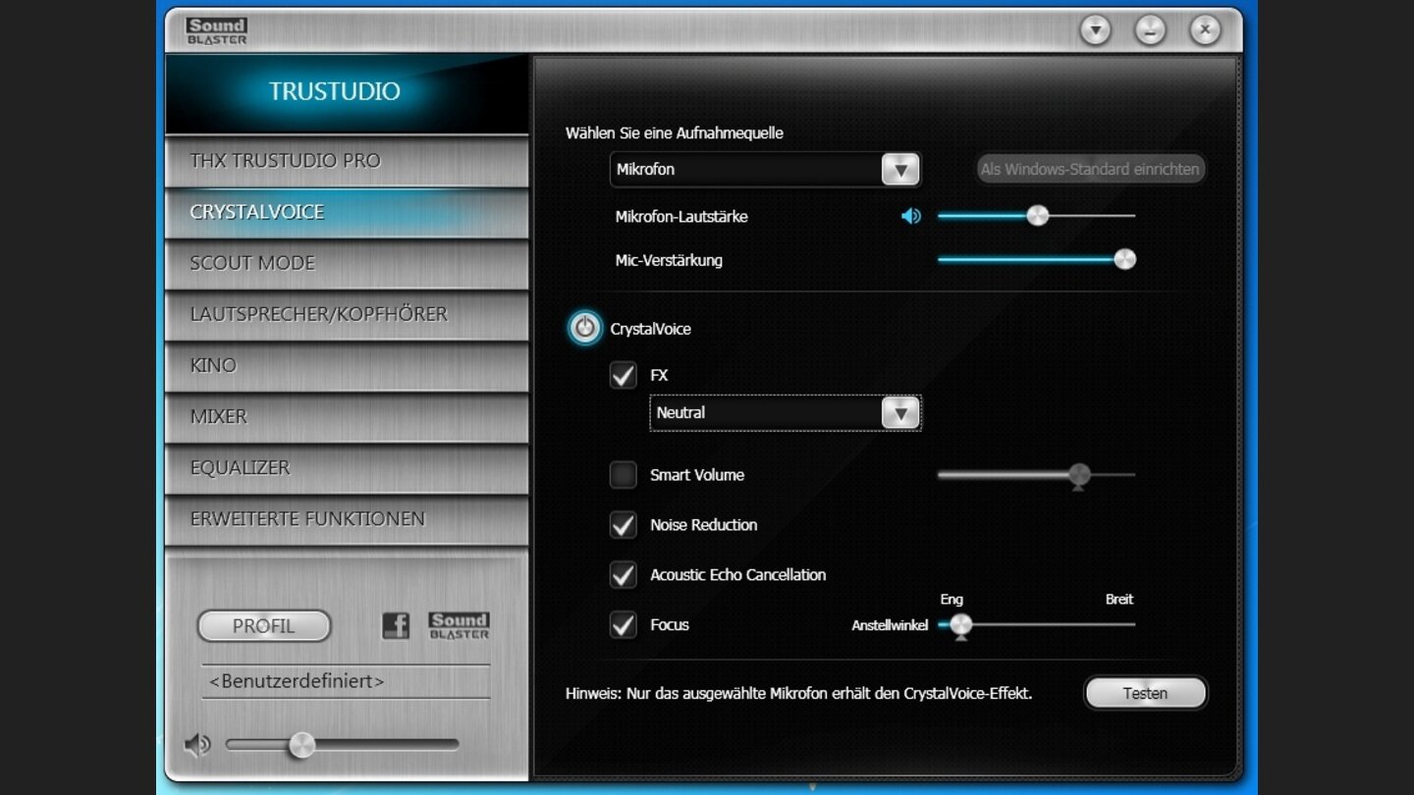The width and height of the screenshot is (1414, 795).
Task: Uncheck Acoustic Echo Cancellation
Action: click(624, 575)
